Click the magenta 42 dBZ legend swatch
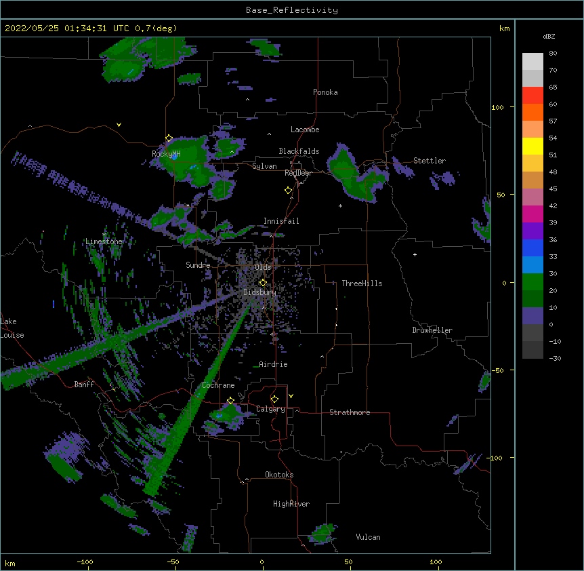This screenshot has width=584, height=571. coord(533,214)
